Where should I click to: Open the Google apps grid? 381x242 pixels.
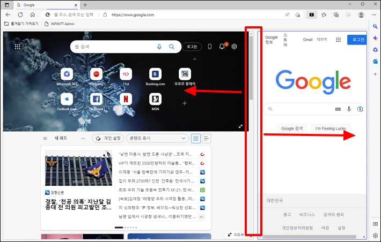[x=338, y=40]
